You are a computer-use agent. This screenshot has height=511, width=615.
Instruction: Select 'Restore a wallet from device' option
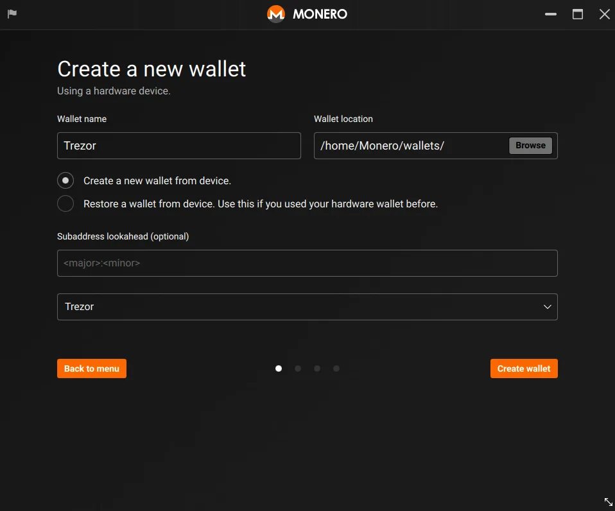[x=65, y=204]
